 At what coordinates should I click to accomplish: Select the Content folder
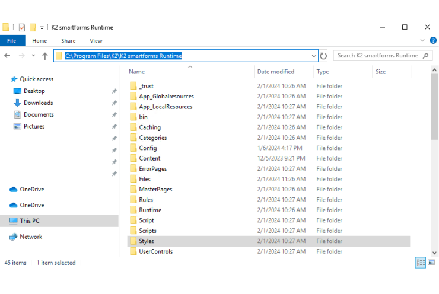[149, 158]
